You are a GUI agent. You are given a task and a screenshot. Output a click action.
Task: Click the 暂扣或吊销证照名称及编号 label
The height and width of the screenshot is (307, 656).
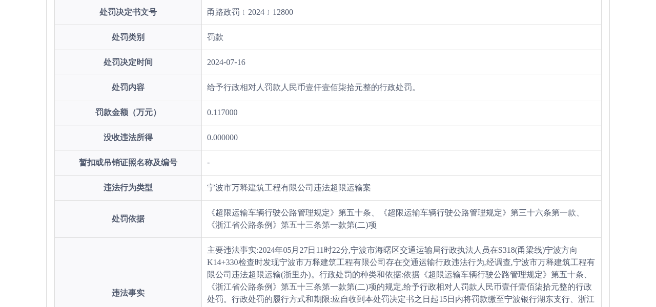point(128,163)
